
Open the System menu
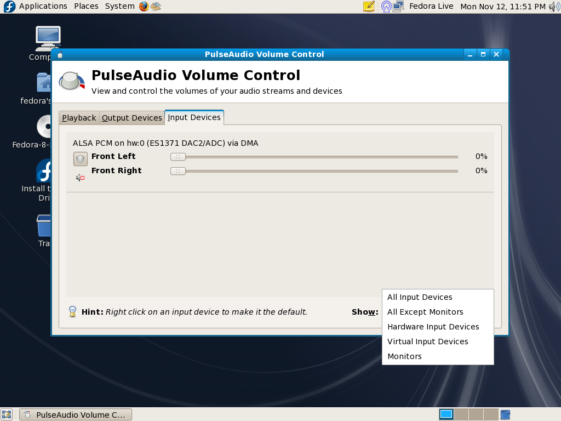[120, 7]
